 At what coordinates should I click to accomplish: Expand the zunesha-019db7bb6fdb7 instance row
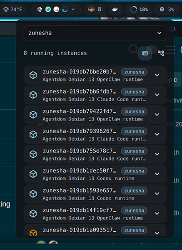[157, 95]
